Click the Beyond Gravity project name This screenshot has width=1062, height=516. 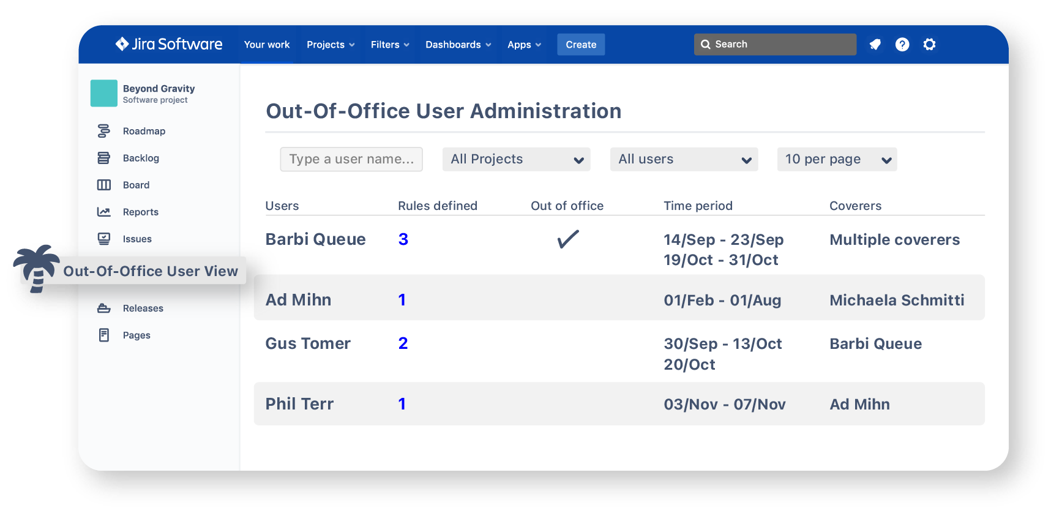coord(159,89)
